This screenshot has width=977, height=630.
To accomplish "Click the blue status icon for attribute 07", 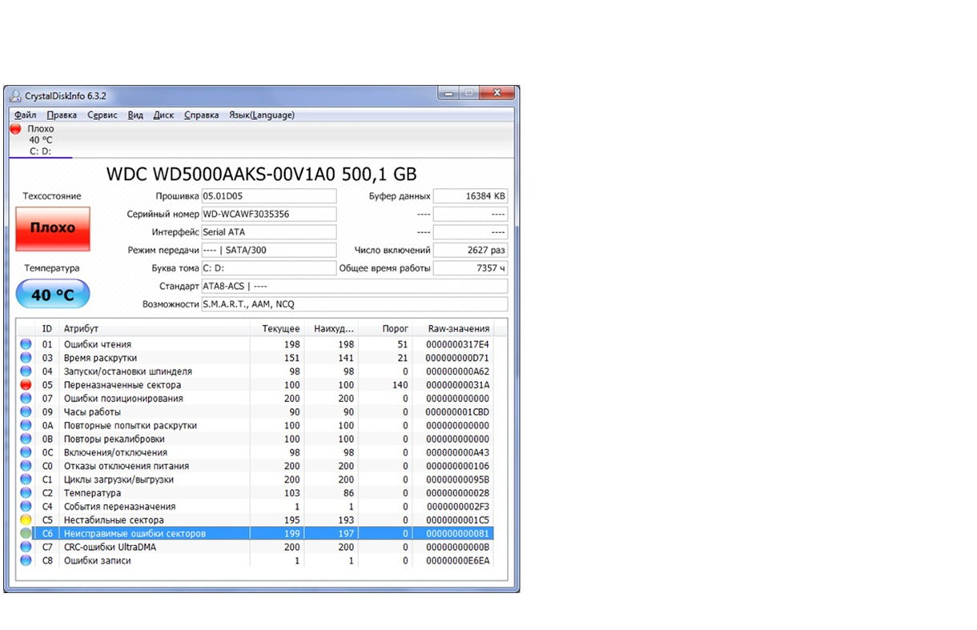I will [26, 399].
